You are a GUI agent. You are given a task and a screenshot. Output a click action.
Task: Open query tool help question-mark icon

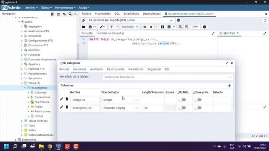[204, 27]
